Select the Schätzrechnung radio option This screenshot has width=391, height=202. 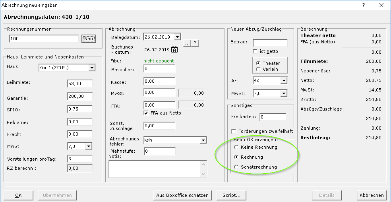click(237, 167)
